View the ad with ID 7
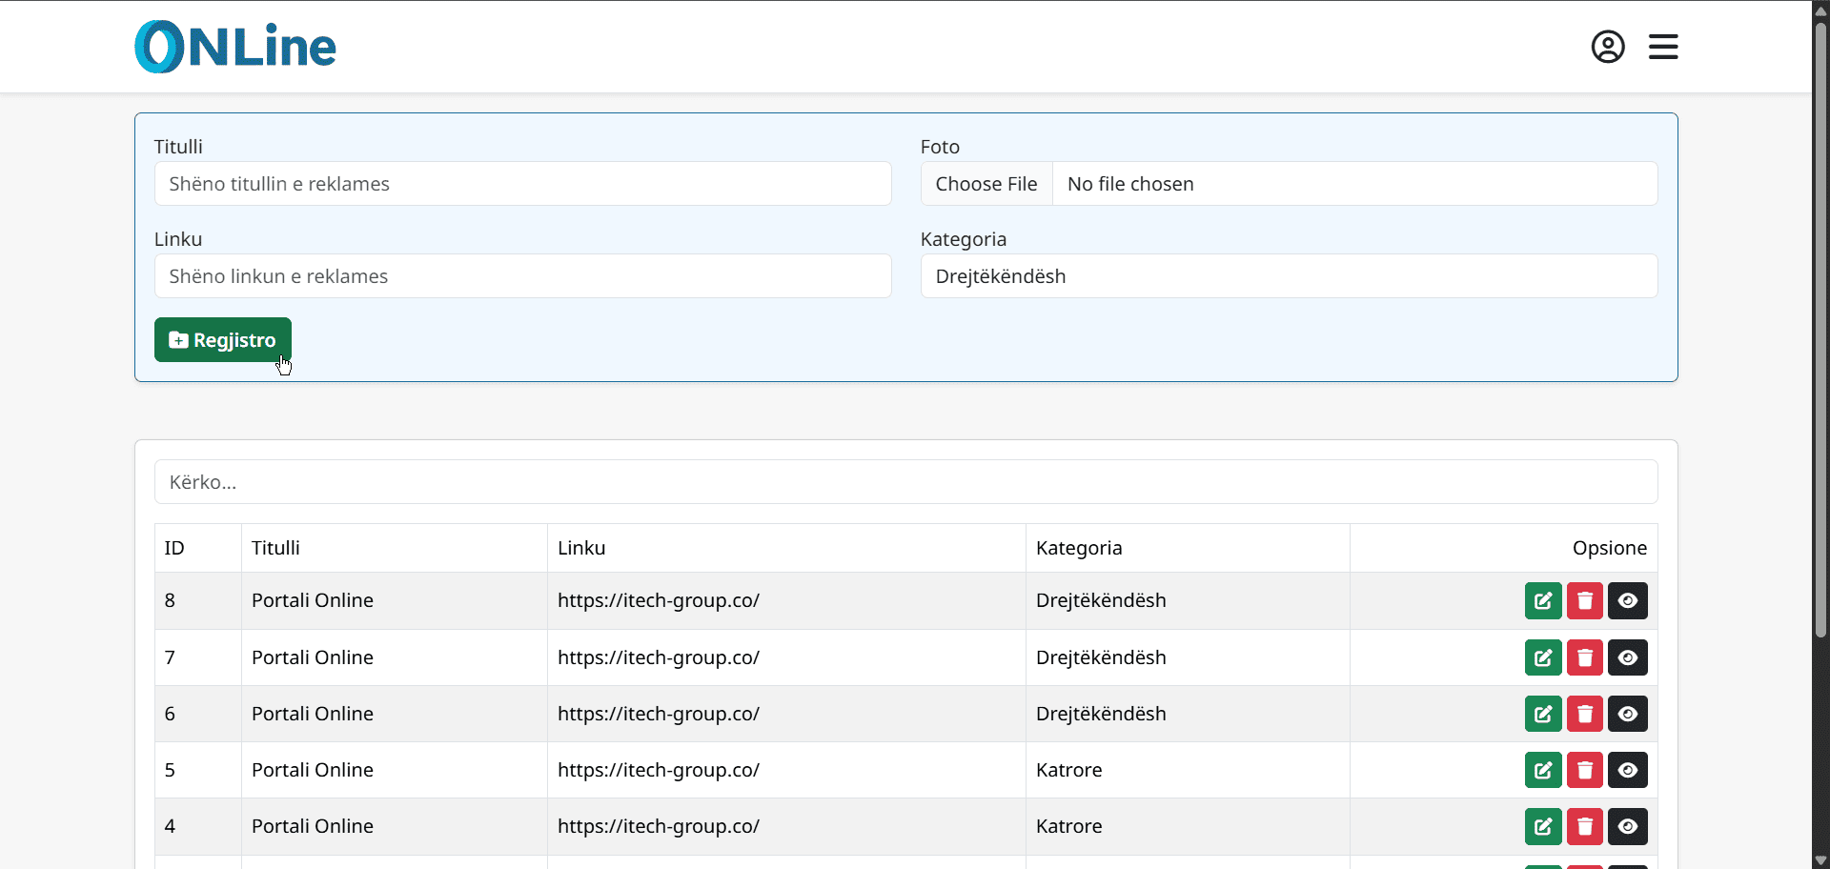Screen dimensions: 1830x869 [1627, 657]
